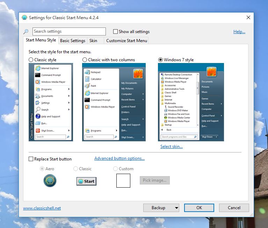Click the magnifier search icon

pos(26,31)
